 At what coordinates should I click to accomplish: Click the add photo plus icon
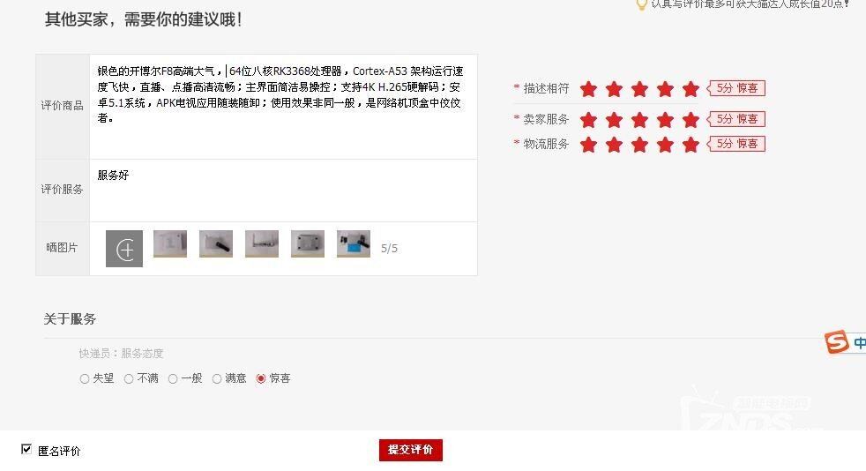124,249
